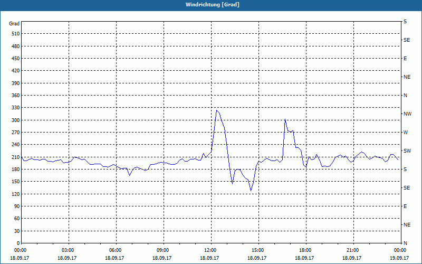Screen dimensions: 422x264
Task: Click the N compass label level with 360
Action: (405, 96)
